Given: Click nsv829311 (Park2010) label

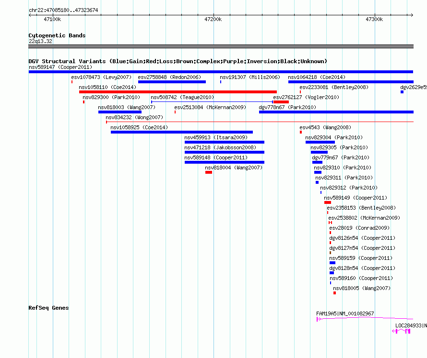Looking at the screenshot, I should click(344, 178).
